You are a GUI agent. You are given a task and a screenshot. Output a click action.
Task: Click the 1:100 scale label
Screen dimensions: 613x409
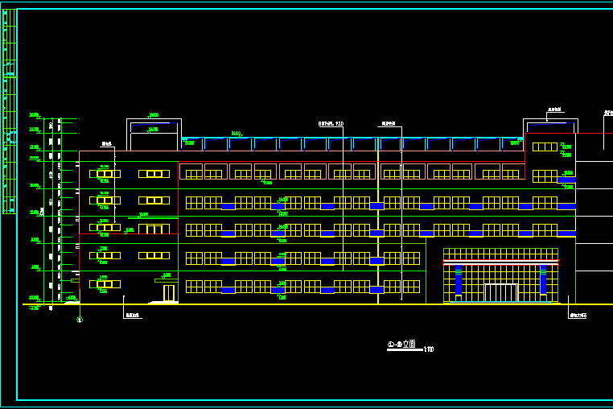pos(429,349)
